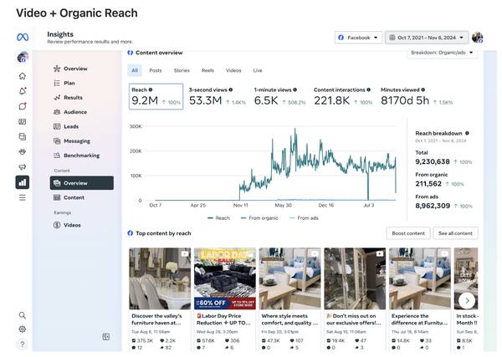Screen dimensions: 502x357
Task: Open Content under Content section
Action: (x=82, y=197)
